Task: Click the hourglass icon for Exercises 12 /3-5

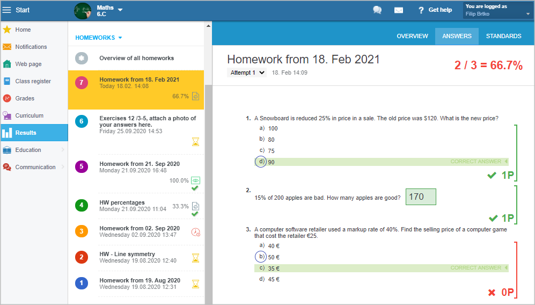Action: point(195,142)
